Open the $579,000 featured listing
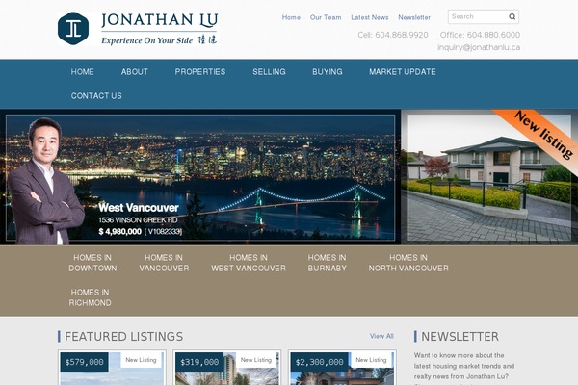Screen dimensions: 578x385 pos(112,368)
